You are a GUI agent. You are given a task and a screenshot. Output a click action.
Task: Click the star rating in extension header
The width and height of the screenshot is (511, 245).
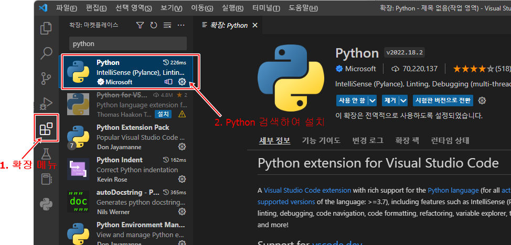click(474, 69)
